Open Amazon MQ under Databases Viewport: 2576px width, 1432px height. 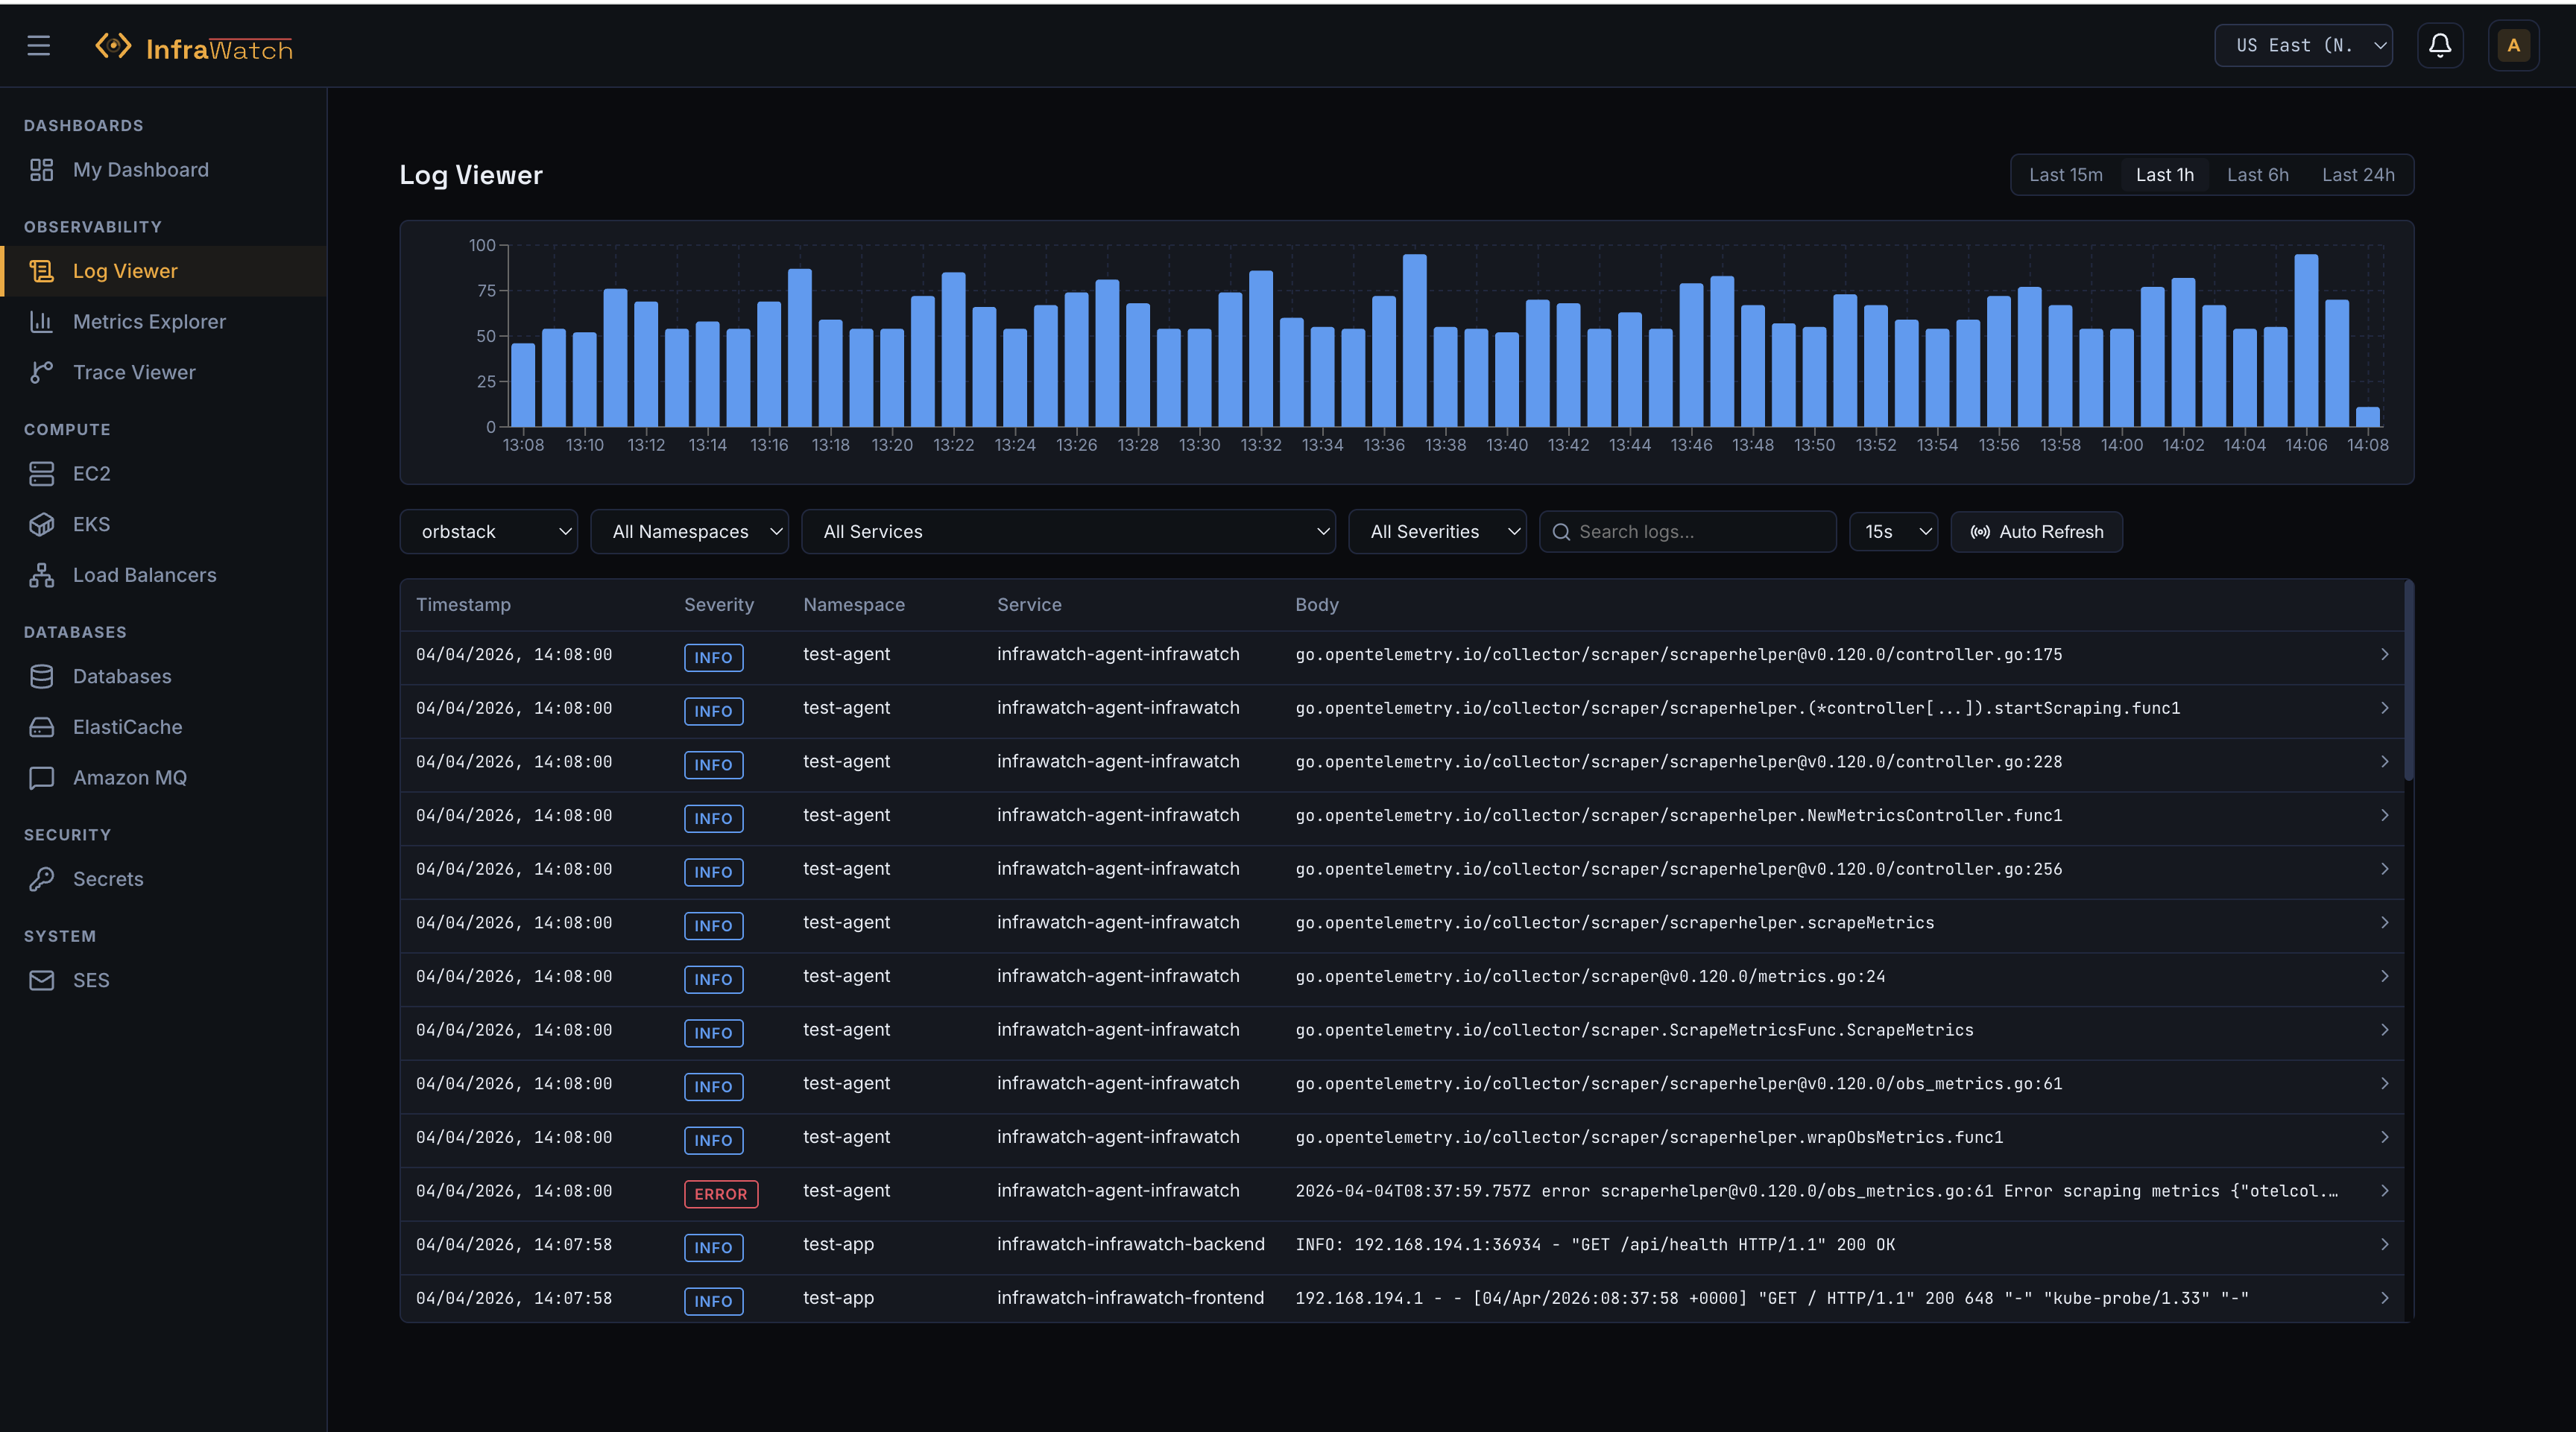click(130, 776)
